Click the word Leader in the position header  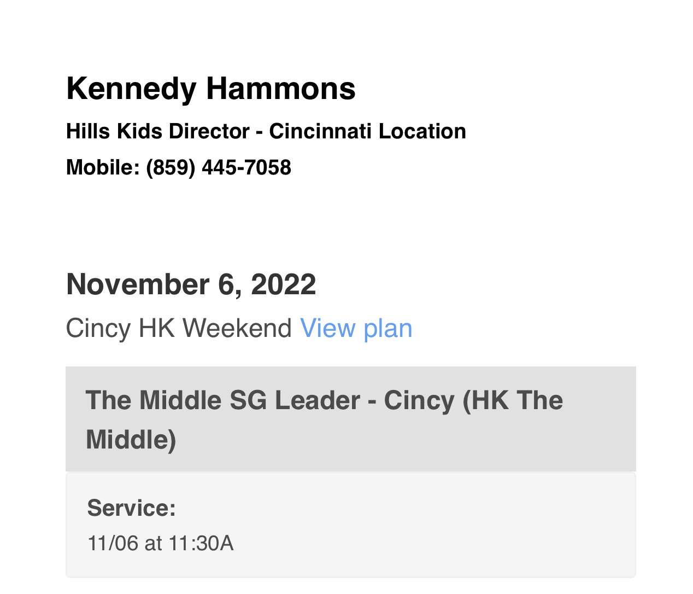(x=317, y=400)
